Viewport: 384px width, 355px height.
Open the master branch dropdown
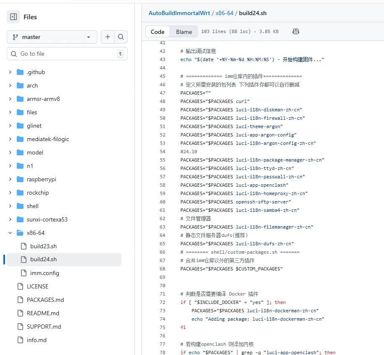point(52,37)
